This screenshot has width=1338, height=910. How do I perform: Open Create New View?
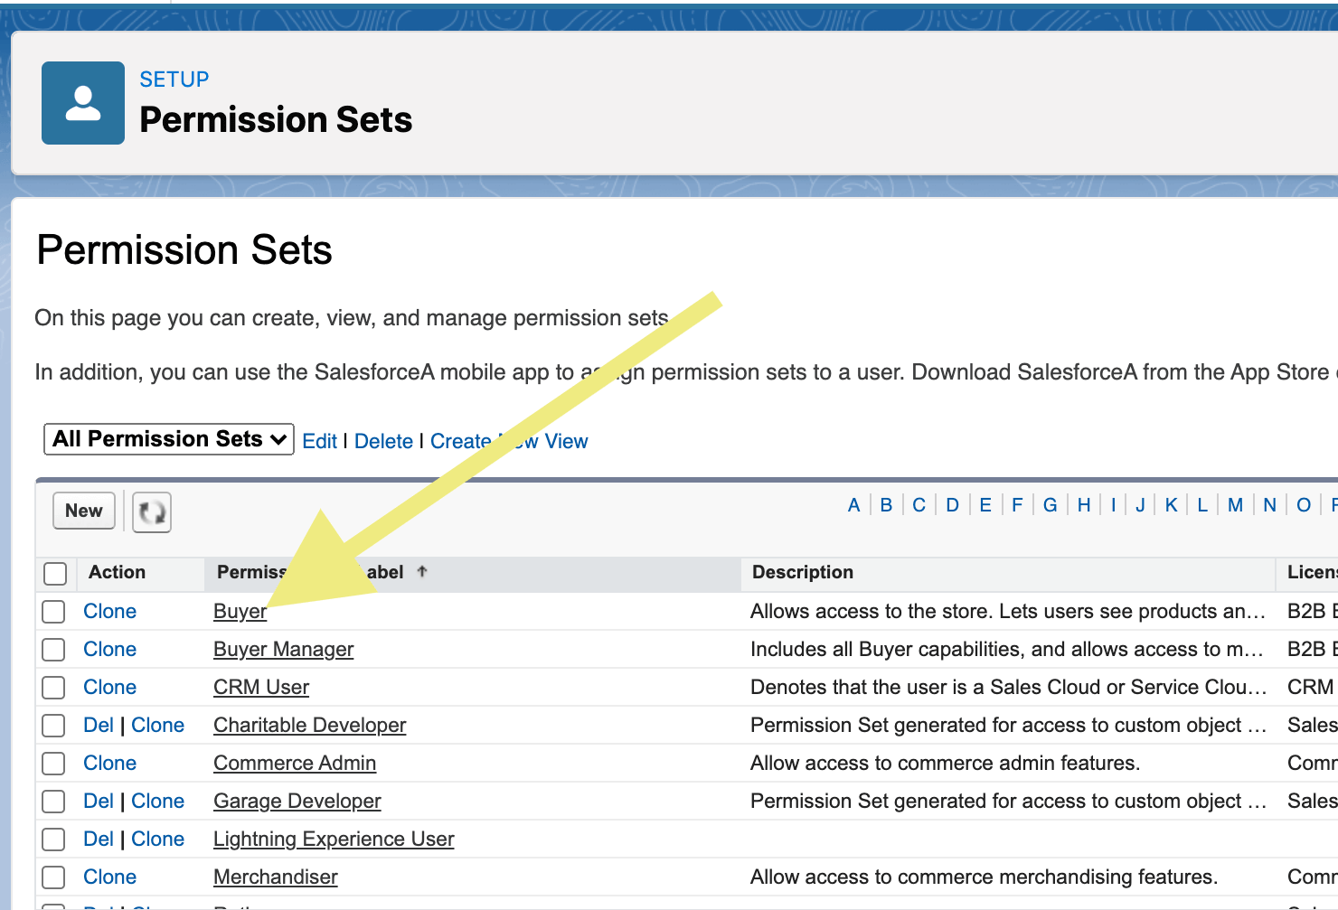508,440
